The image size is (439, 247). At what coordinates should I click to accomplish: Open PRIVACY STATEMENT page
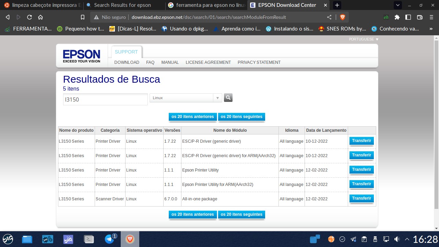tap(259, 62)
